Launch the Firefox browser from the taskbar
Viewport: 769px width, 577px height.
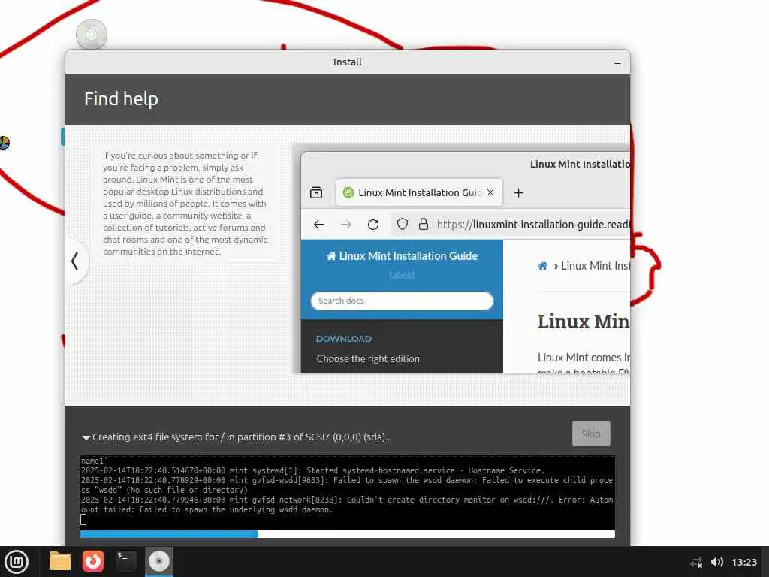(x=92, y=561)
